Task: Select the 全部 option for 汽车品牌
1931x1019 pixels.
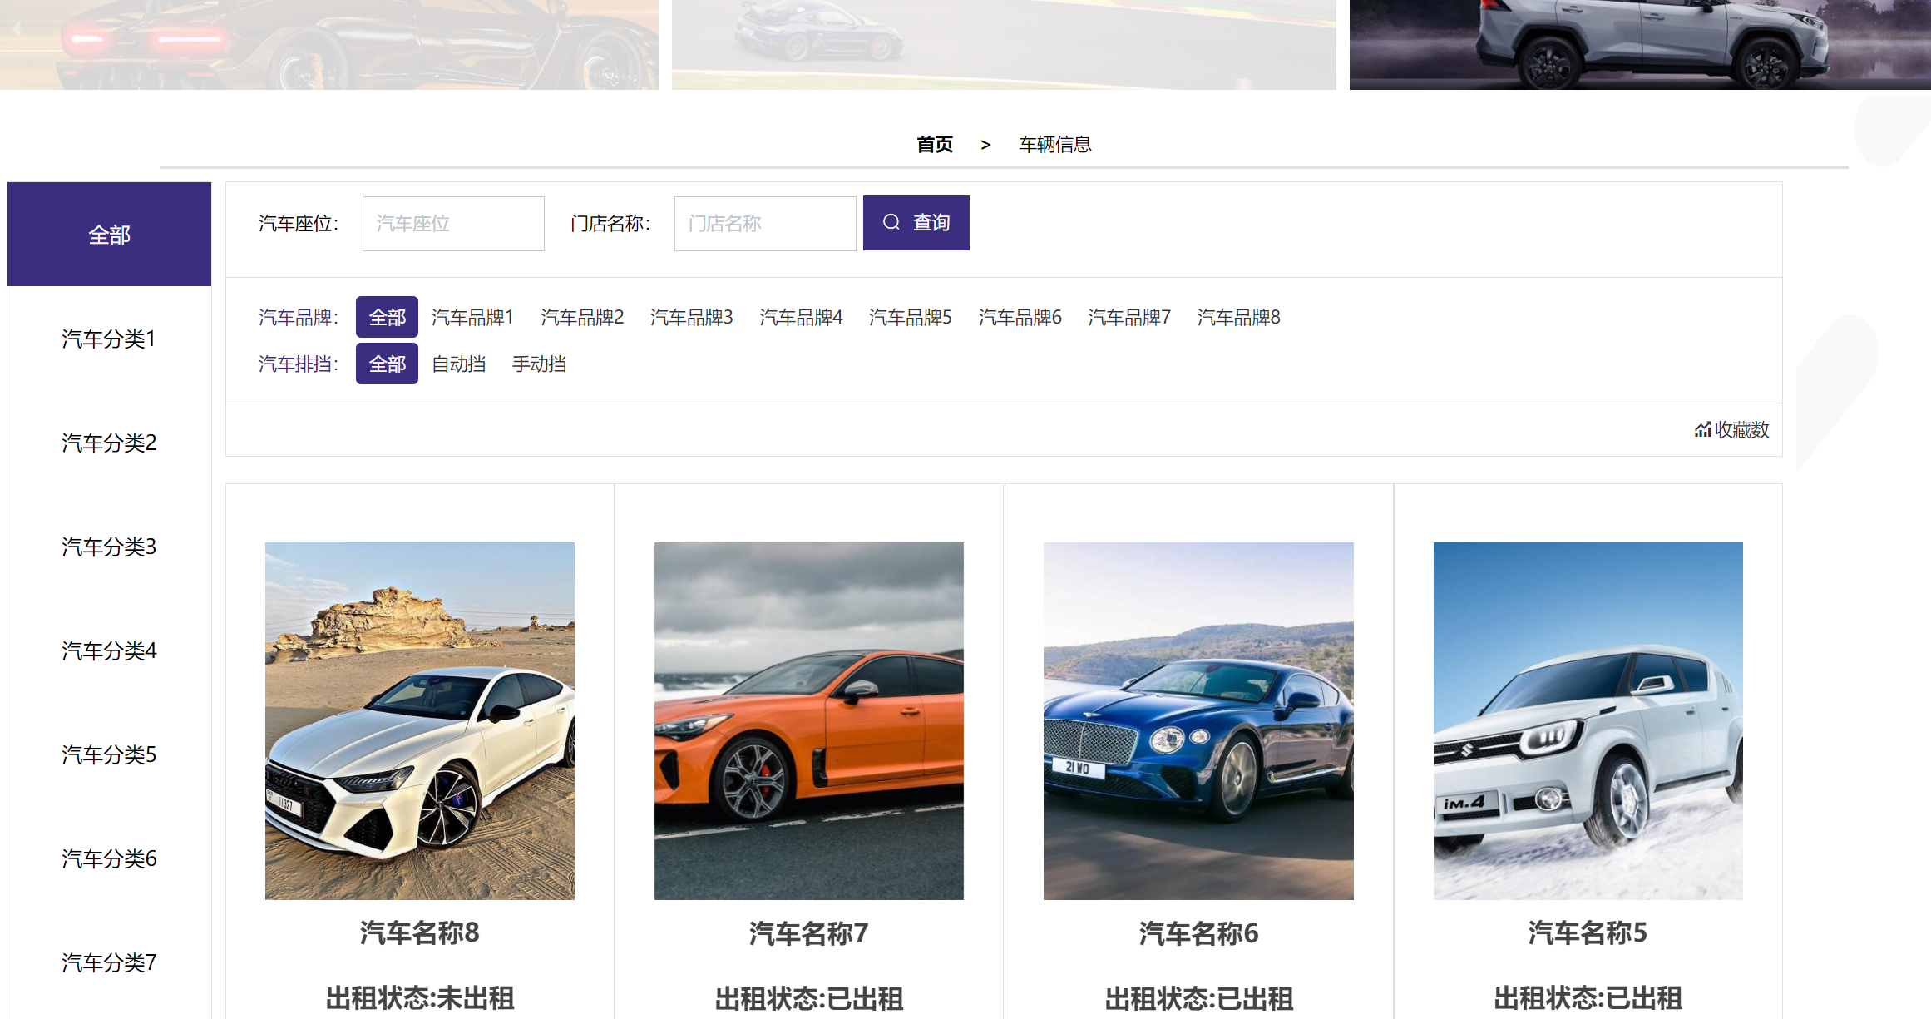Action: (x=387, y=317)
